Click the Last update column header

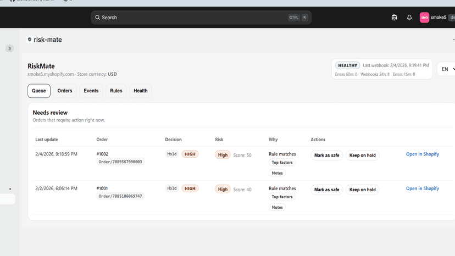[x=47, y=140]
